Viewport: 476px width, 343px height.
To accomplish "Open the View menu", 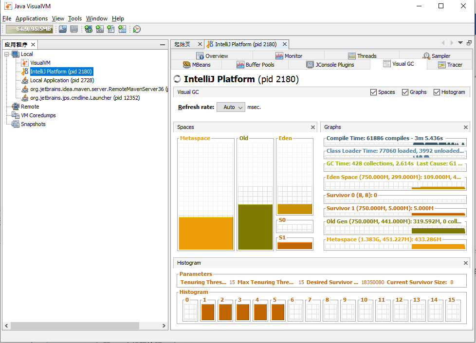I will 58,18.
